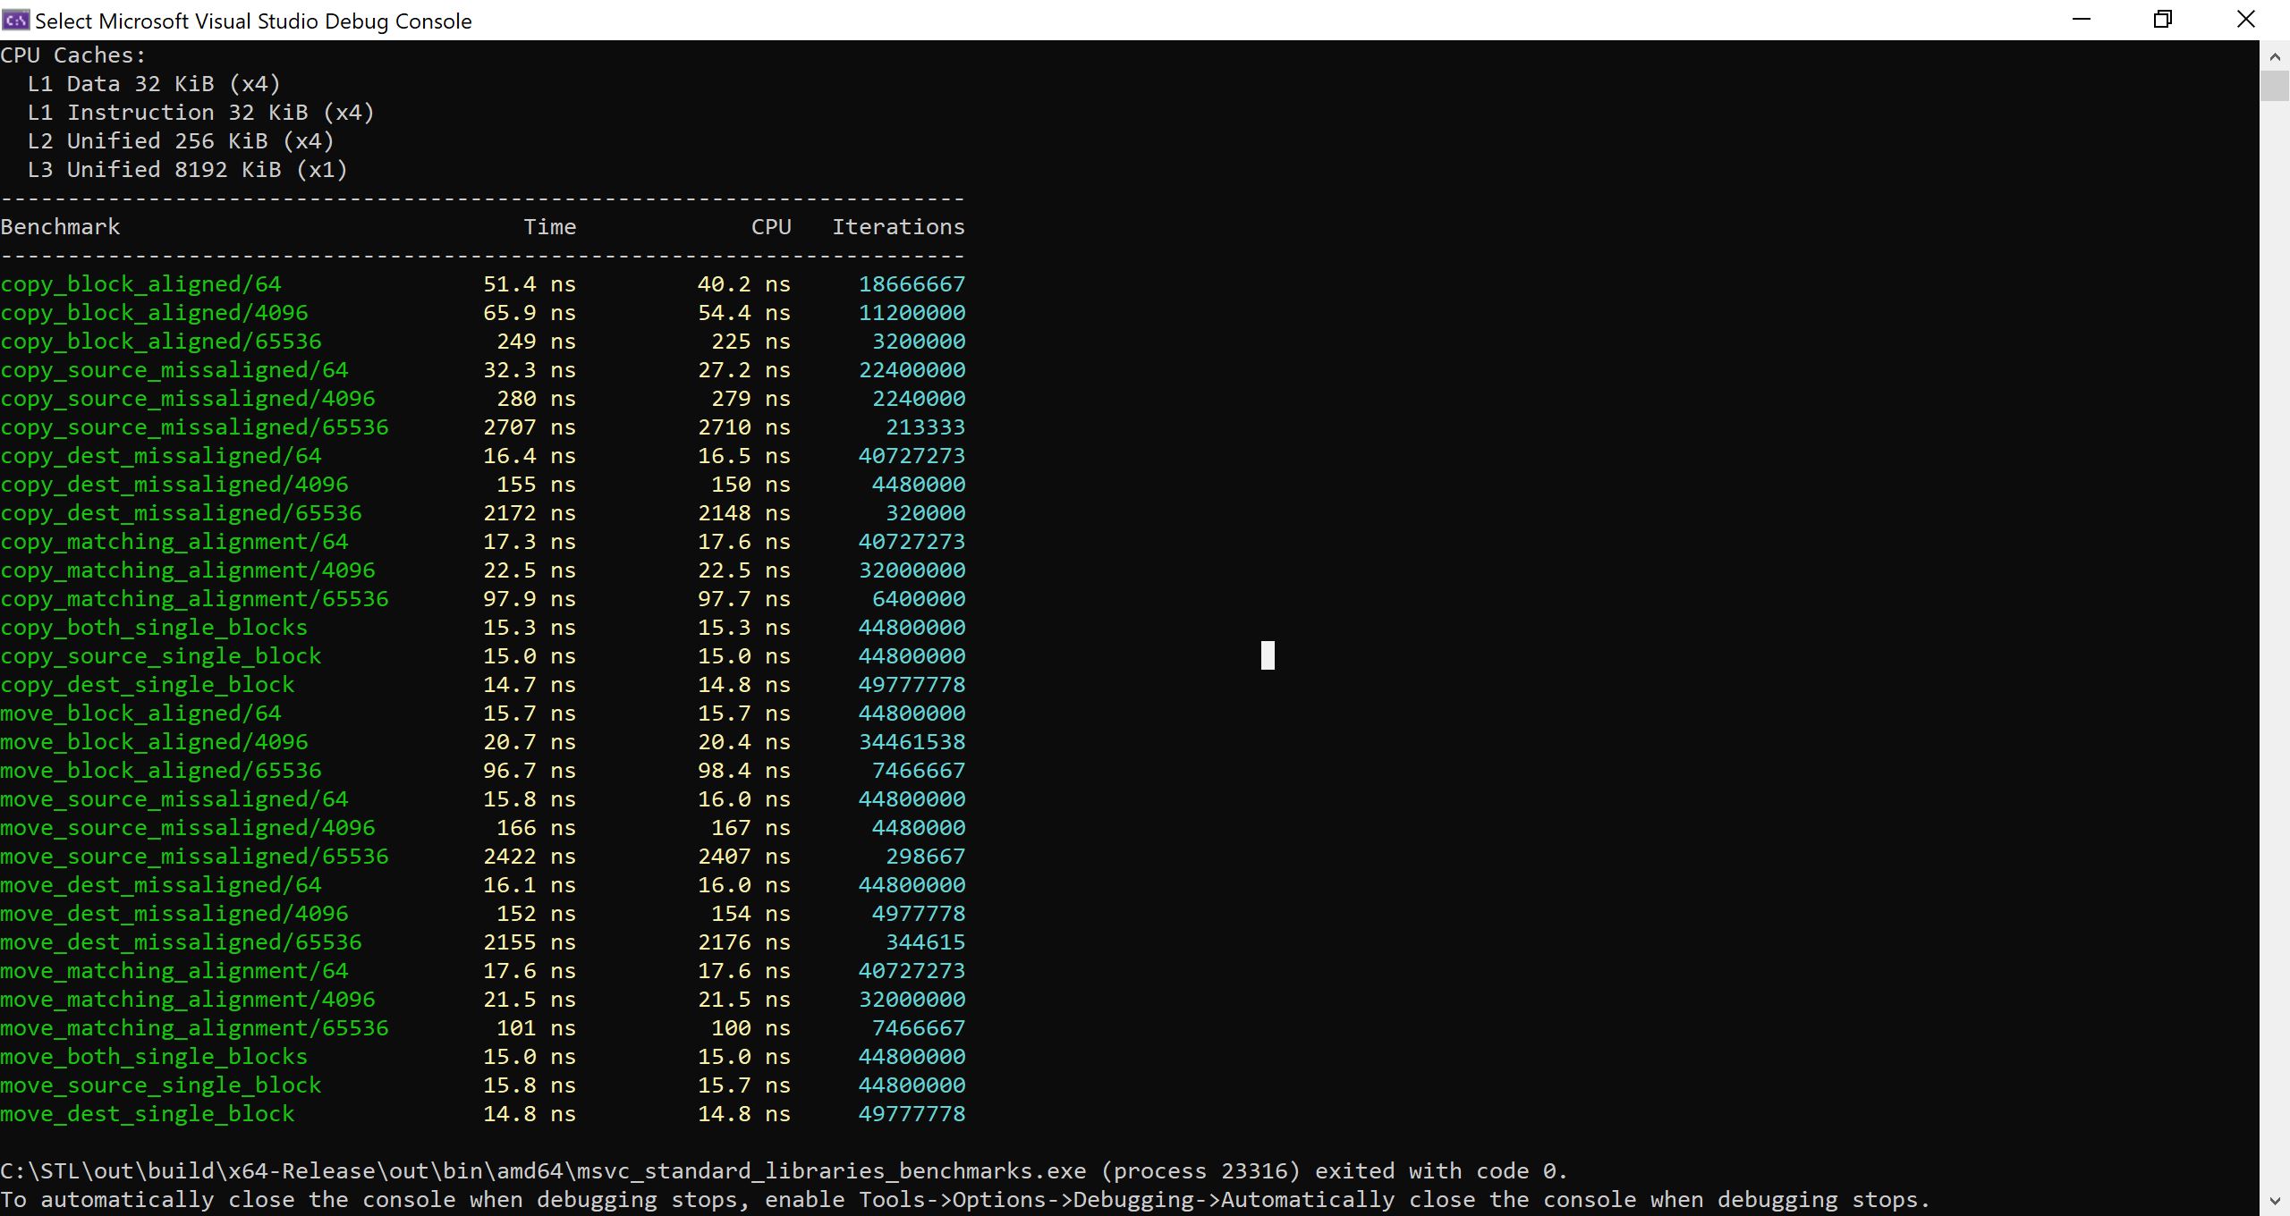Image resolution: width=2290 pixels, height=1216 pixels.
Task: Click the 18666667 iterations value
Action: click(912, 284)
